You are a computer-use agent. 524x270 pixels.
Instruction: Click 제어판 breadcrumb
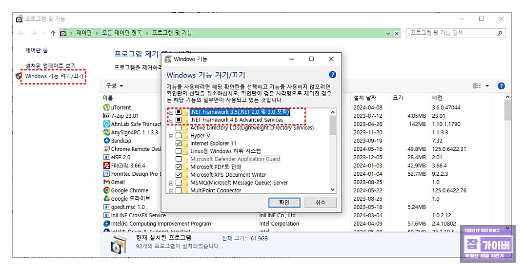click(x=84, y=33)
